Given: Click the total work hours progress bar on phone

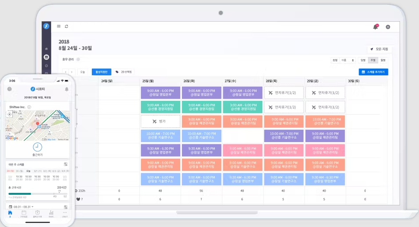Looking at the screenshot, I should click(x=37, y=194).
